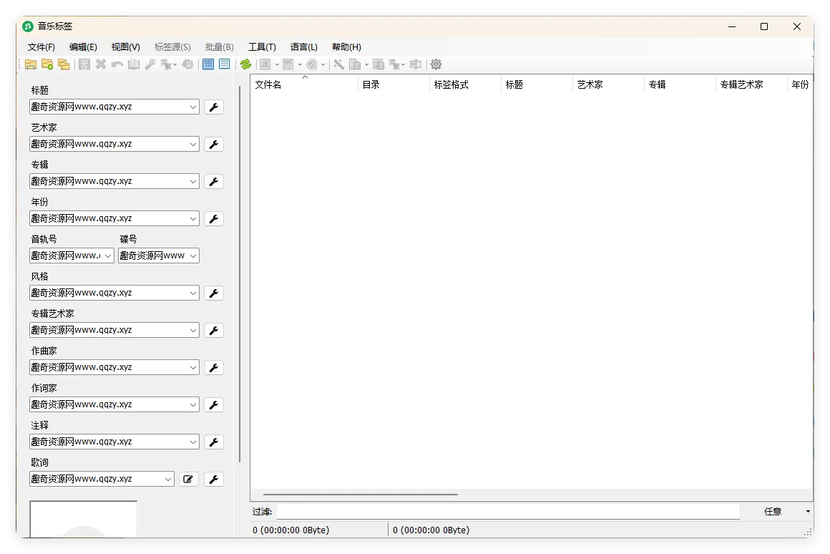
Task: Open the lyrics editor pencil icon
Action: click(x=188, y=479)
